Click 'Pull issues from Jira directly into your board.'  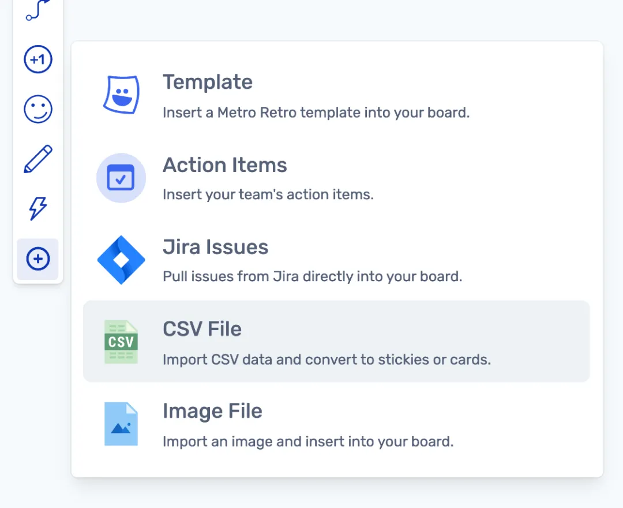tap(313, 277)
